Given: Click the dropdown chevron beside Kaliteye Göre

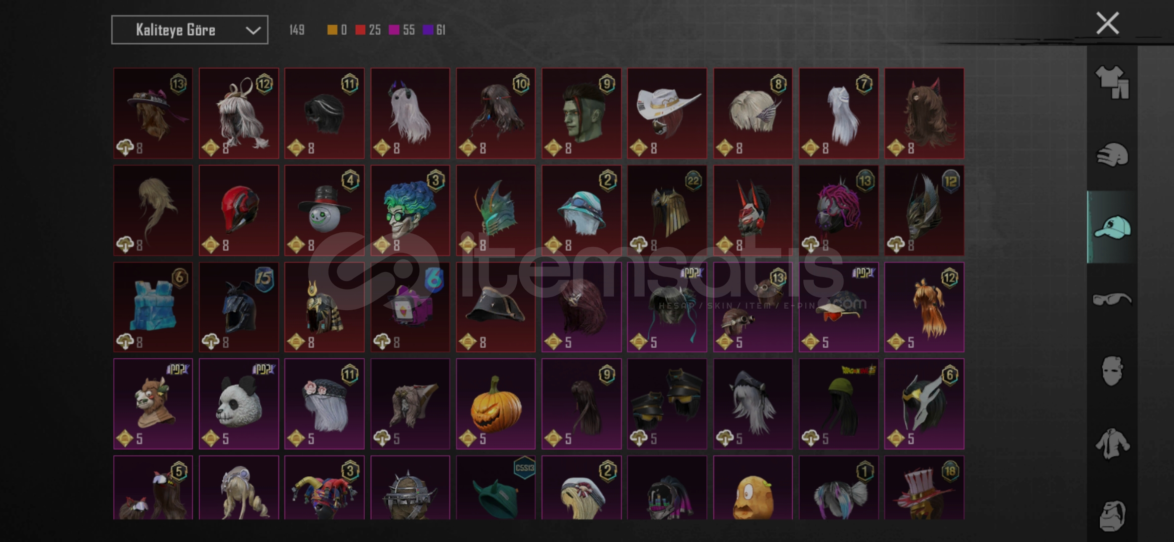Looking at the screenshot, I should click(x=253, y=31).
